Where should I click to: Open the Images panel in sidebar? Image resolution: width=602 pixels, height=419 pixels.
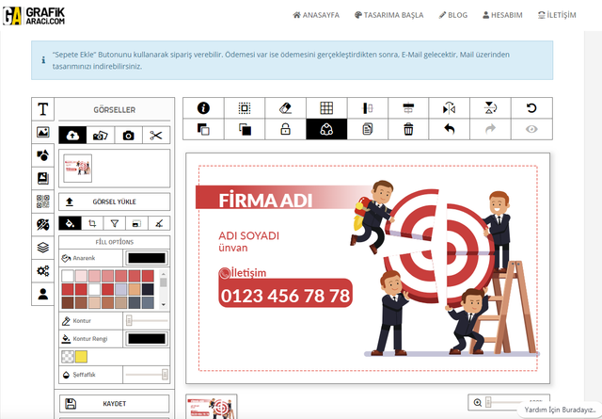42,132
